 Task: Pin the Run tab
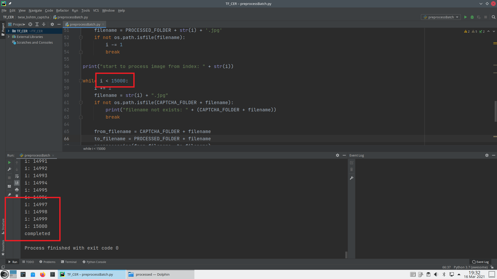tap(9, 195)
